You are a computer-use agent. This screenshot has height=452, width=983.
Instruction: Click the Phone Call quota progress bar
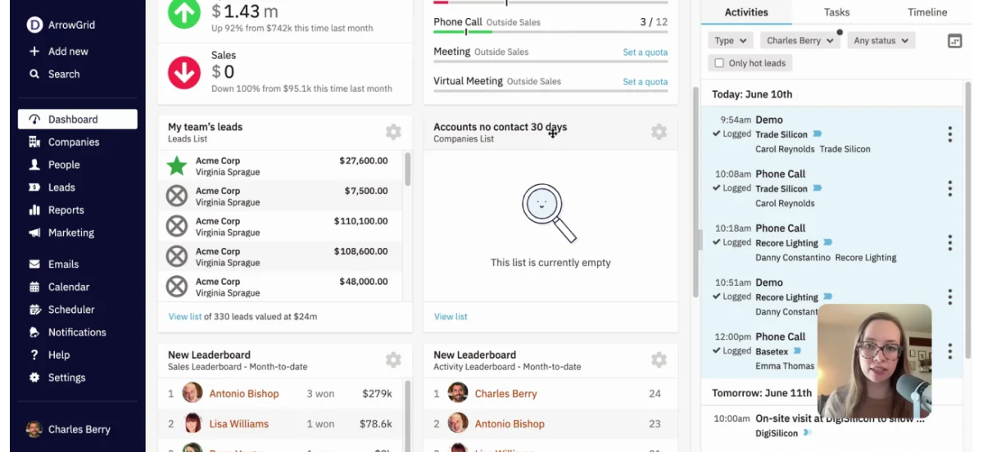click(x=550, y=32)
